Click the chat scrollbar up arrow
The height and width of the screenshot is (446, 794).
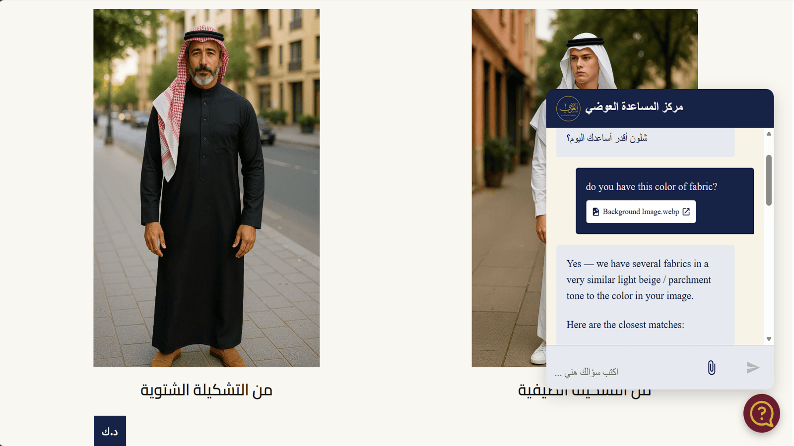769,134
